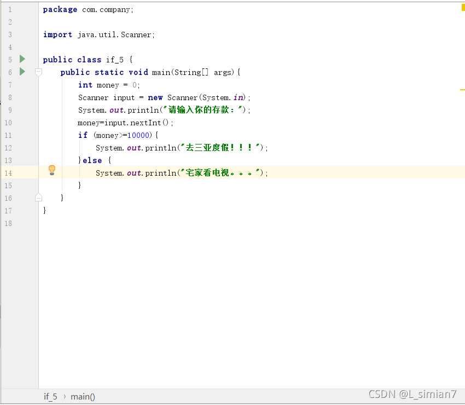Click the 'new' keyword on line 8
This screenshot has height=405, width=465.
[155, 97]
